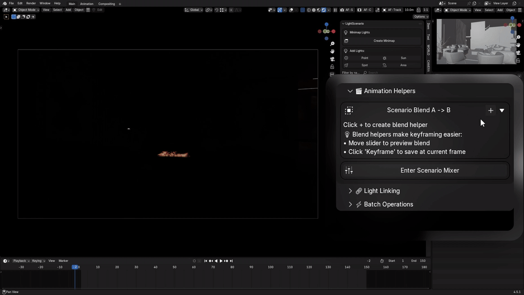The height and width of the screenshot is (295, 524).
Task: Select rendered viewport shading
Action: pos(323,10)
